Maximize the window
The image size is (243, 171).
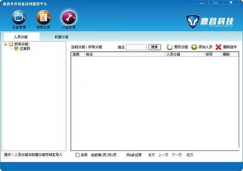pyautogui.click(x=215, y=2)
